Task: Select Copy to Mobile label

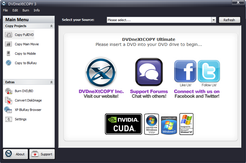Action: [x=25, y=54]
